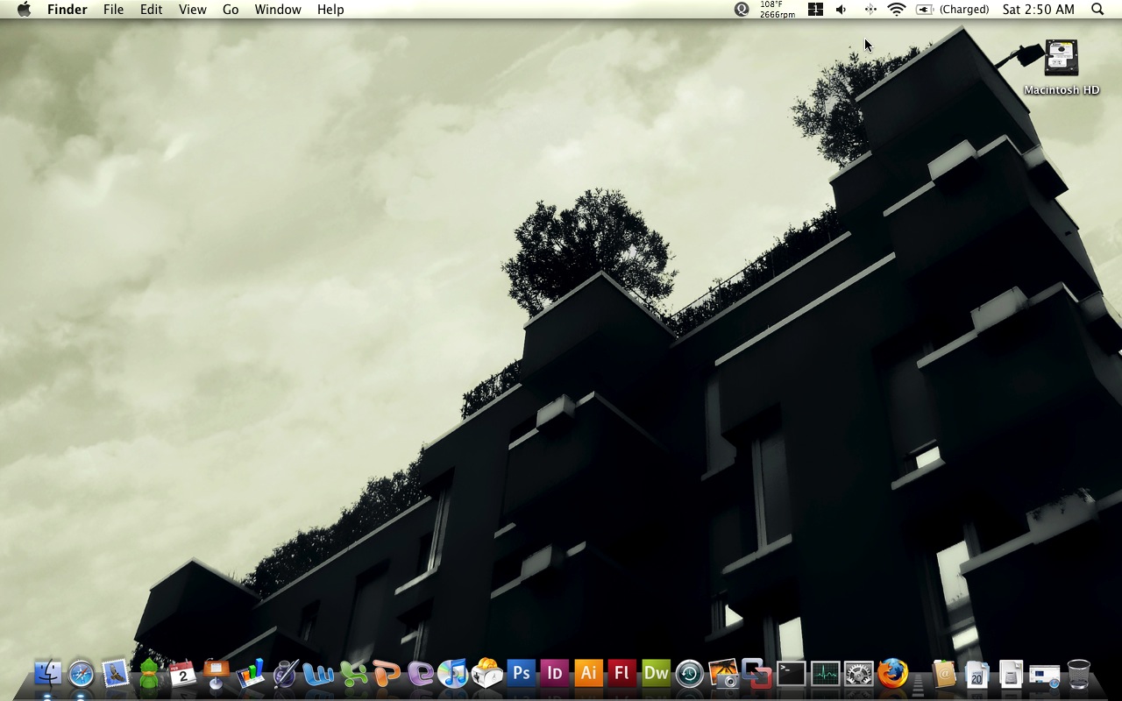The height and width of the screenshot is (701, 1122).
Task: Launch VMware Fusion overlapping squares icon
Action: tap(757, 674)
